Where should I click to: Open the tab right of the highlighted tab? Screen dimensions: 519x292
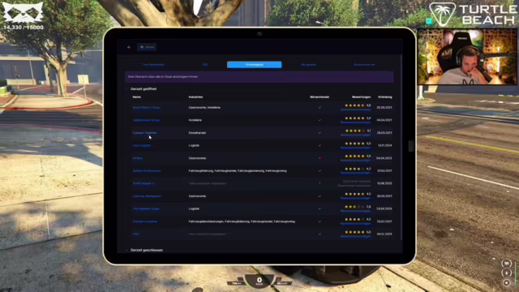click(308, 65)
